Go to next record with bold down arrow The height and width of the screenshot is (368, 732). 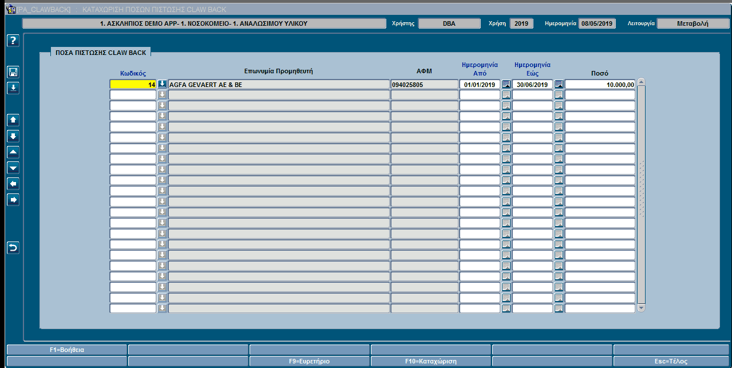pyautogui.click(x=13, y=136)
